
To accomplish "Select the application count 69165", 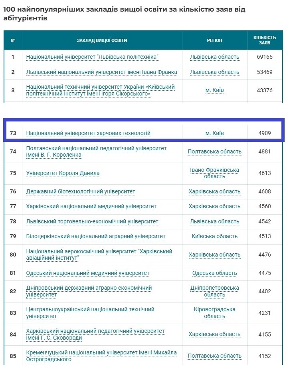I will click(265, 57).
